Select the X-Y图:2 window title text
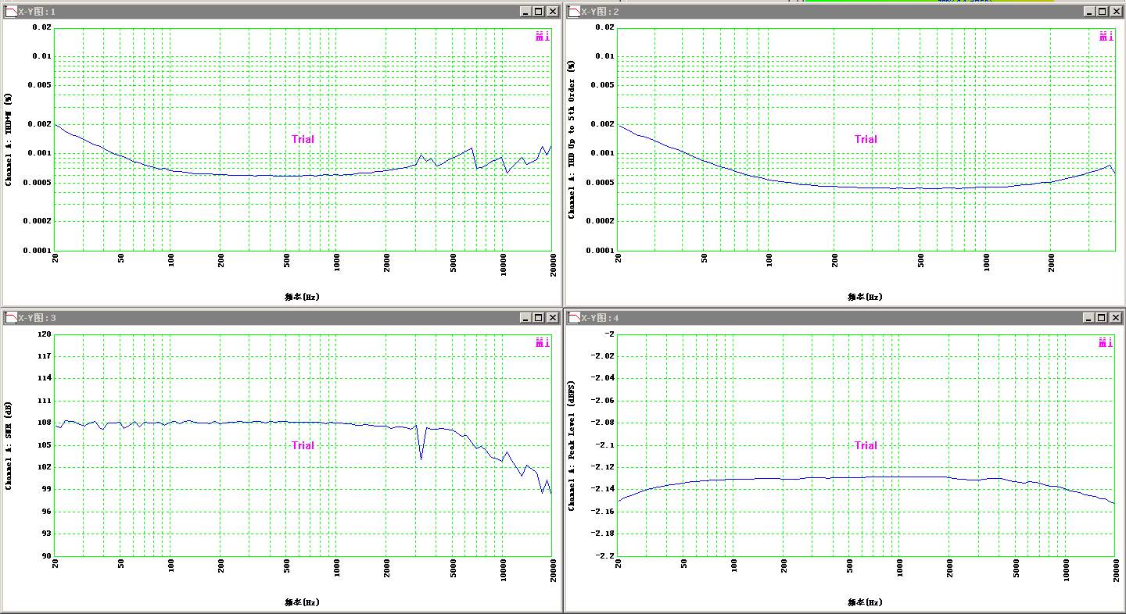 point(600,12)
